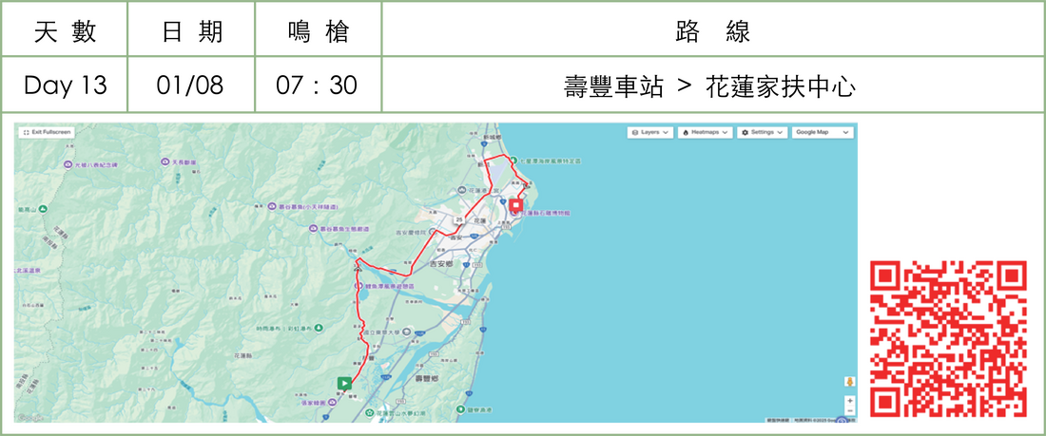Click the 路 線 header cell
The height and width of the screenshot is (436, 1046).
(712, 30)
